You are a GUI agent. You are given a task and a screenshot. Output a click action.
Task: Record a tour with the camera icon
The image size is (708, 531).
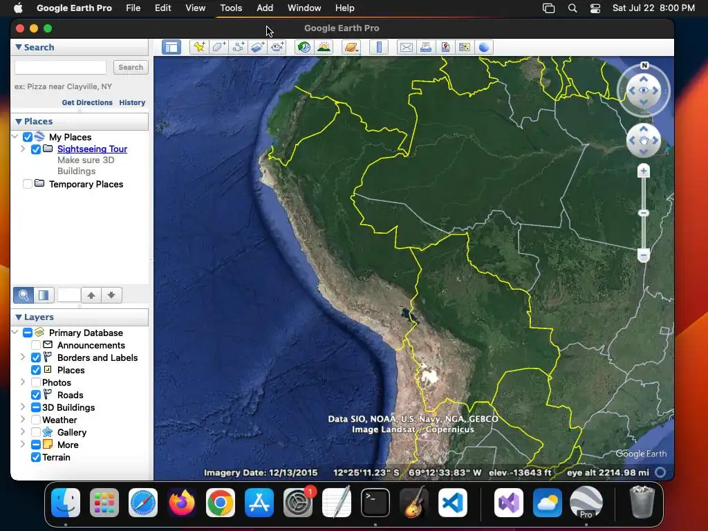(277, 47)
